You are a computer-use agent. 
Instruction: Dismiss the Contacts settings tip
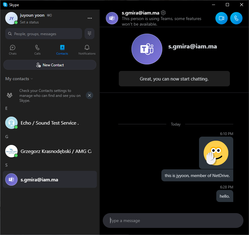point(89,95)
